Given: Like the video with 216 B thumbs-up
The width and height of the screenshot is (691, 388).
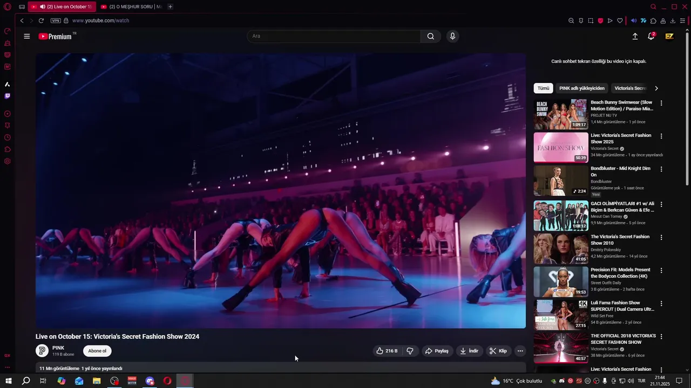Looking at the screenshot, I should tap(387, 351).
